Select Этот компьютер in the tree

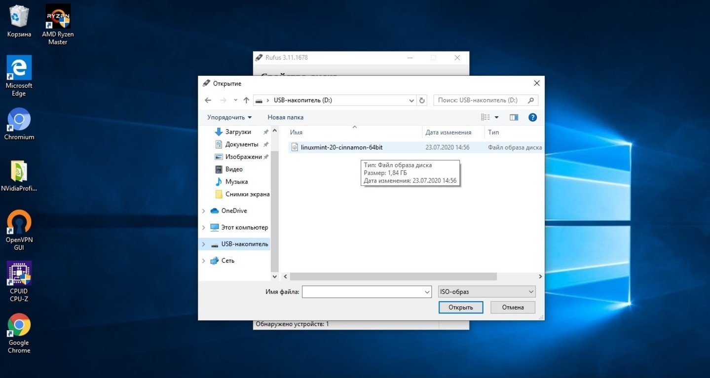click(x=244, y=228)
